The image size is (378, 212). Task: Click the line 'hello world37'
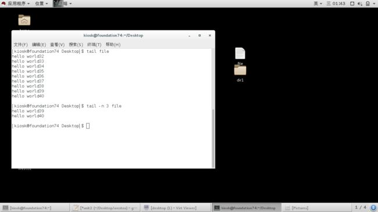(28, 81)
